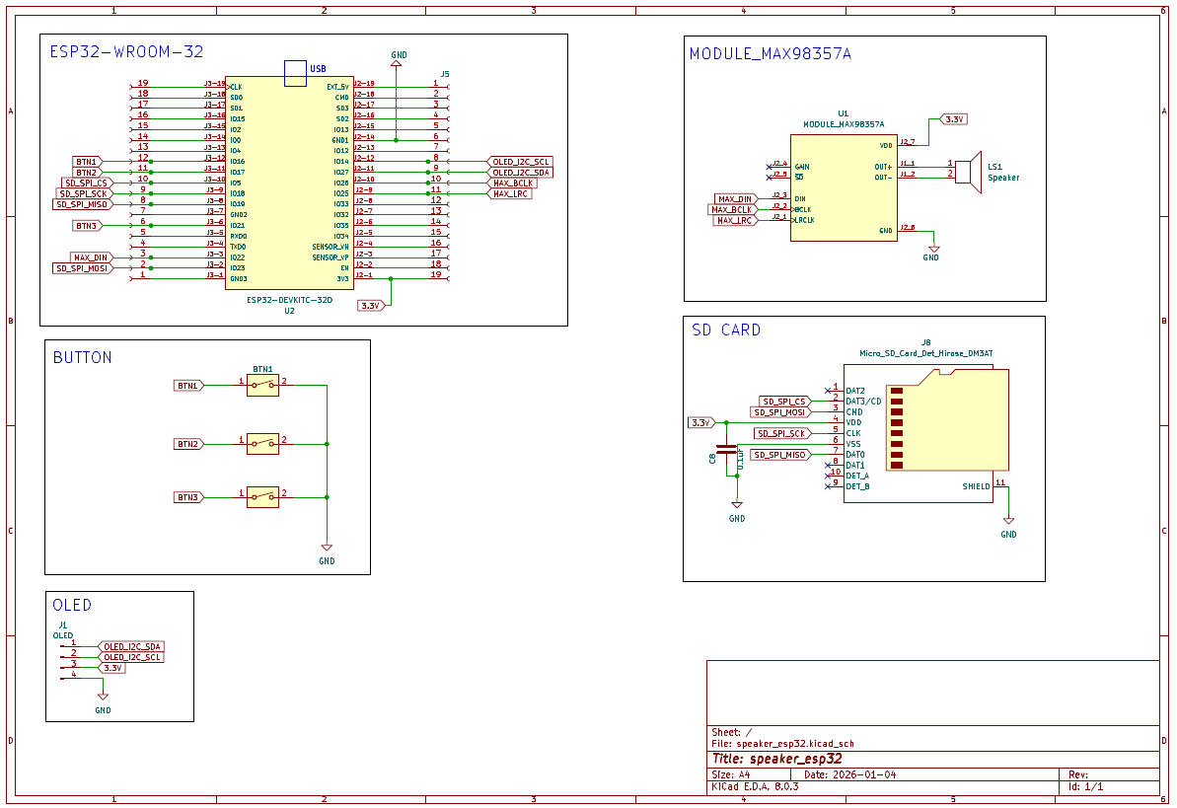The image size is (1177, 808).
Task: Select BTN1 label in the ESP32 section
Action: (87, 162)
